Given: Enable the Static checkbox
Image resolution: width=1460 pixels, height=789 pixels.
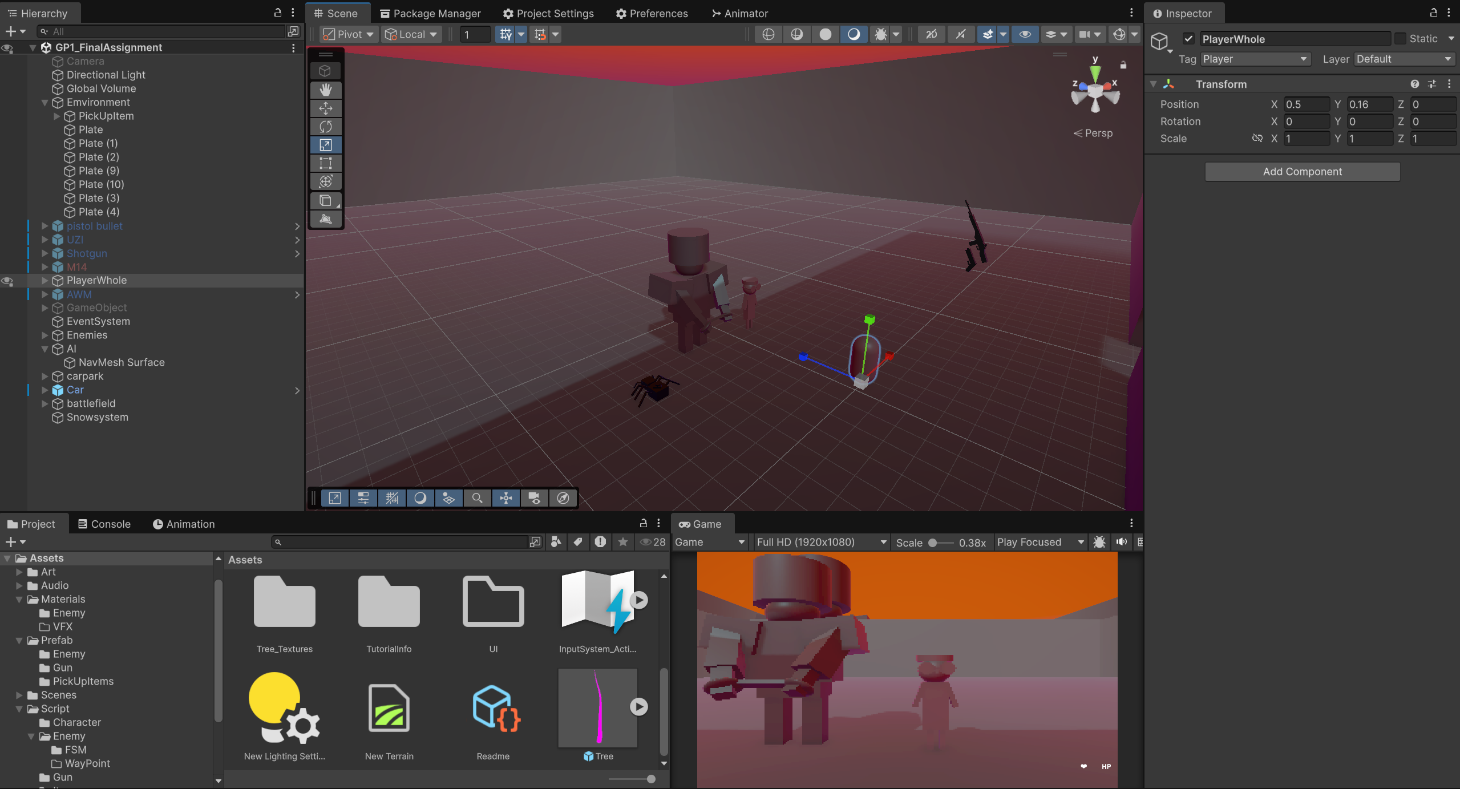Looking at the screenshot, I should [1400, 39].
